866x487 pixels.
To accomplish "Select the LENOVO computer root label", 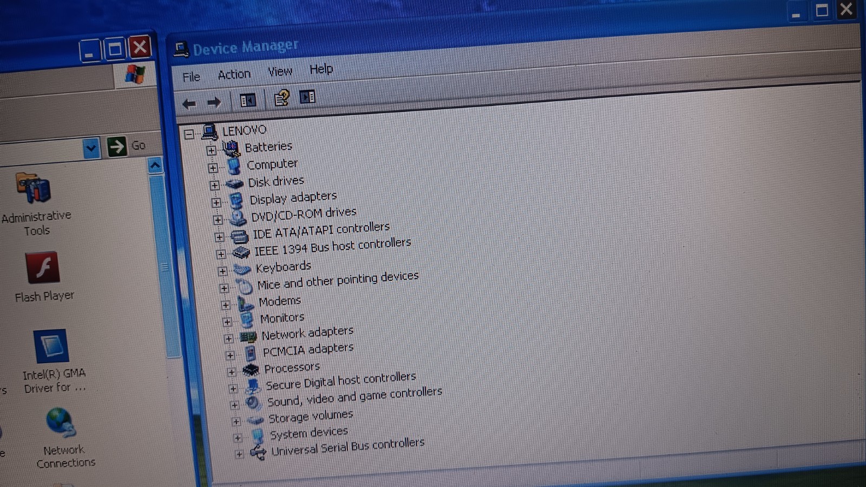I will tap(245, 130).
